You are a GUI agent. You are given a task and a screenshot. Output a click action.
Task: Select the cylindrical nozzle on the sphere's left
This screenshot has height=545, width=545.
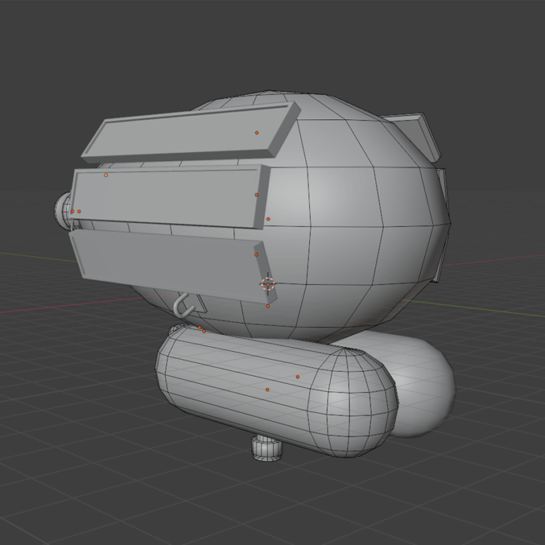62,211
